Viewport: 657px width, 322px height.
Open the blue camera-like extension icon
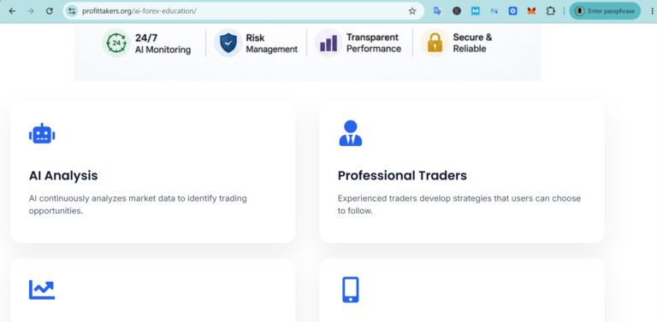513,11
